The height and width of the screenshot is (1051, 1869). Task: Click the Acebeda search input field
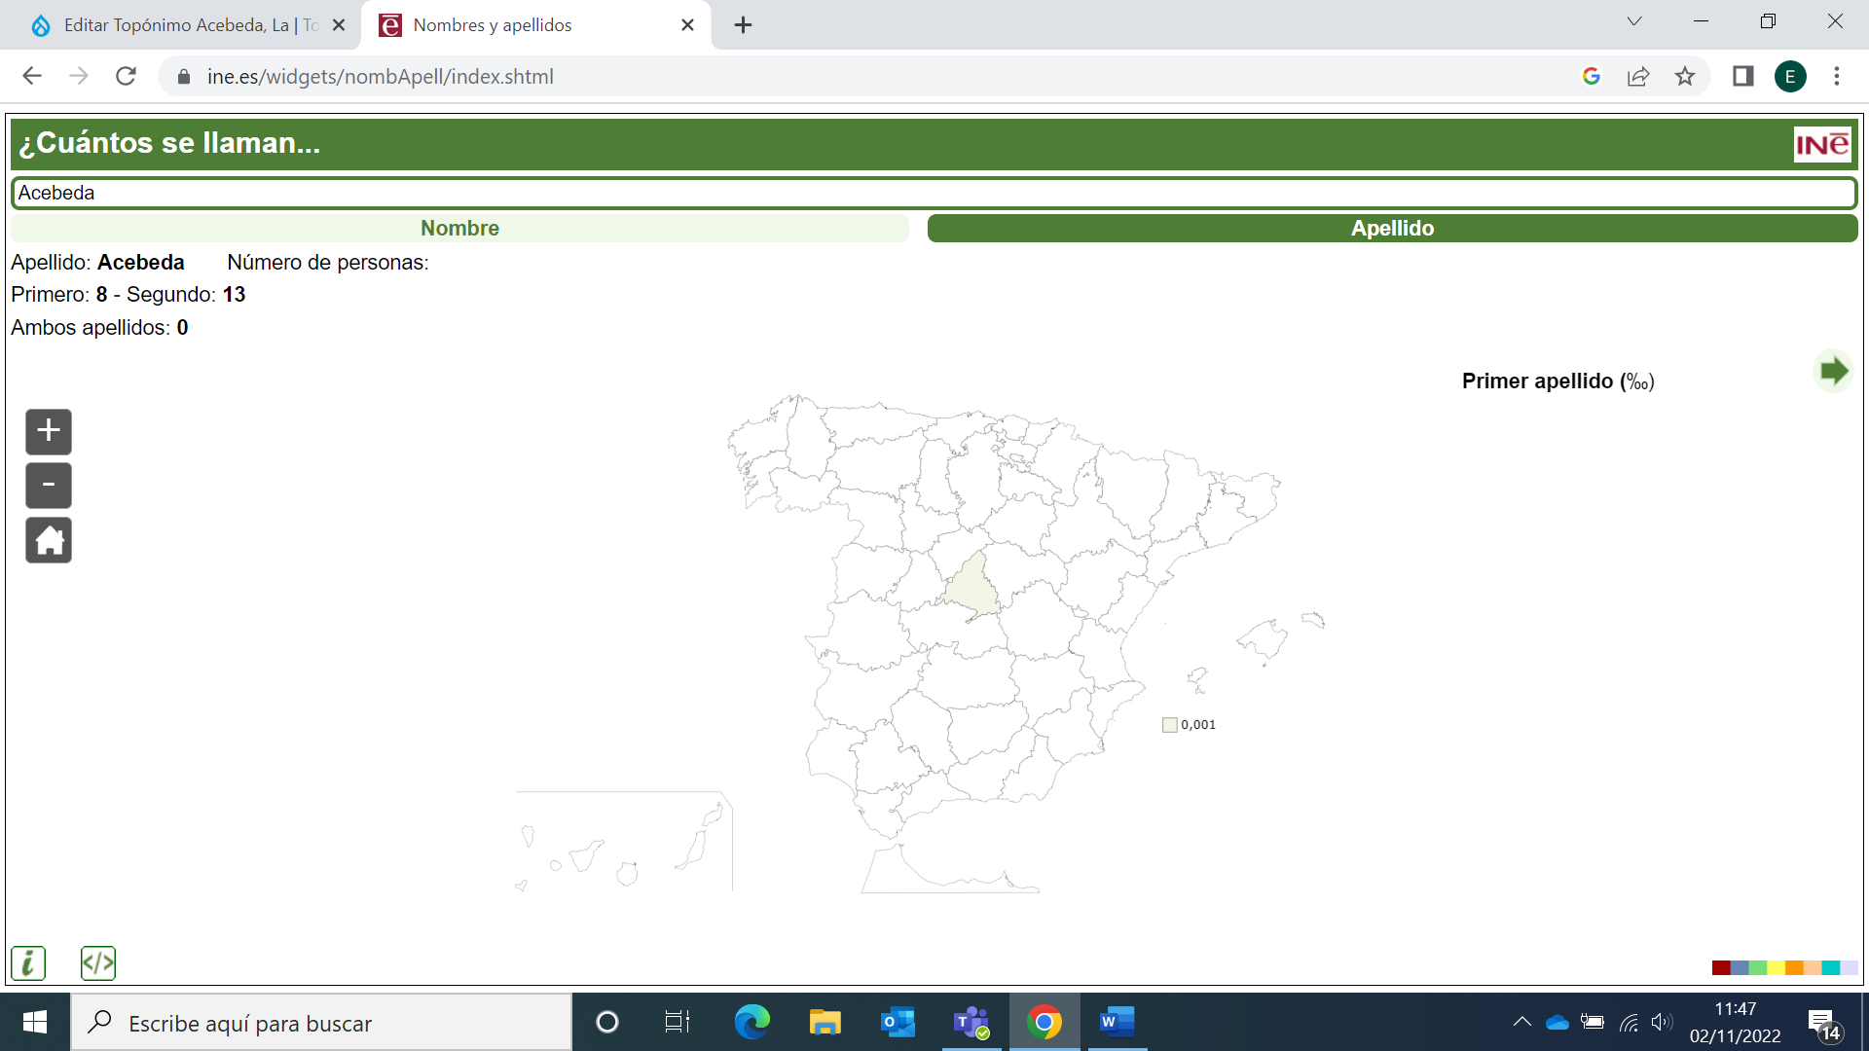tap(934, 193)
